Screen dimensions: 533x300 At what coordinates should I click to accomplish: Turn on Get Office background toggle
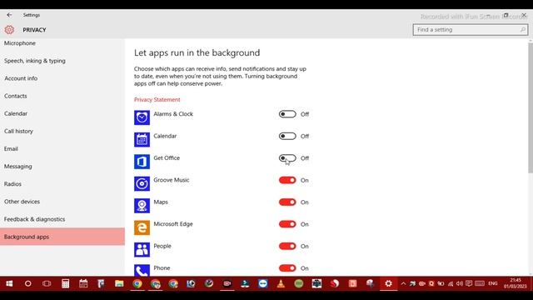(x=287, y=158)
